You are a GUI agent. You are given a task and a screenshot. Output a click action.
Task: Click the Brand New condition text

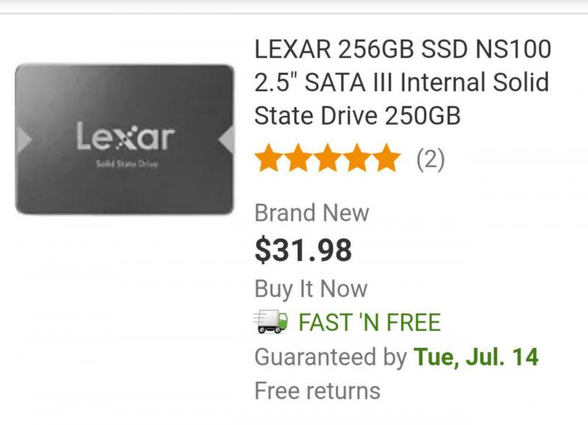coord(312,213)
